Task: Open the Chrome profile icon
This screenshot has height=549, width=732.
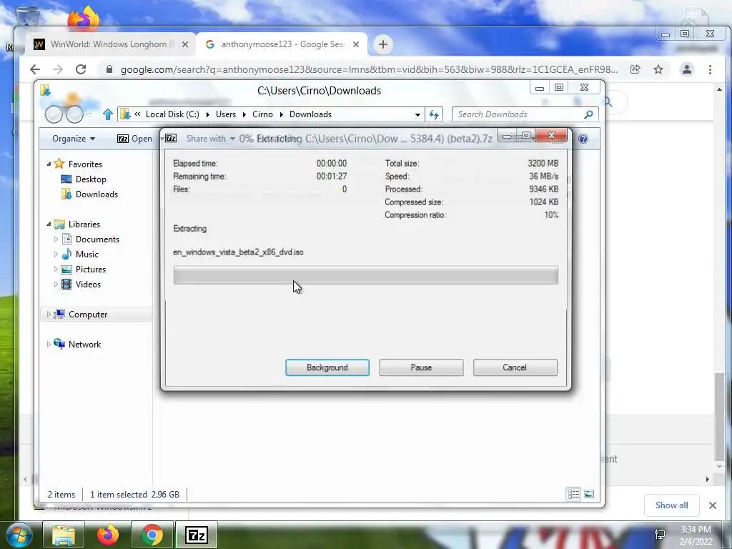Action: (x=687, y=69)
